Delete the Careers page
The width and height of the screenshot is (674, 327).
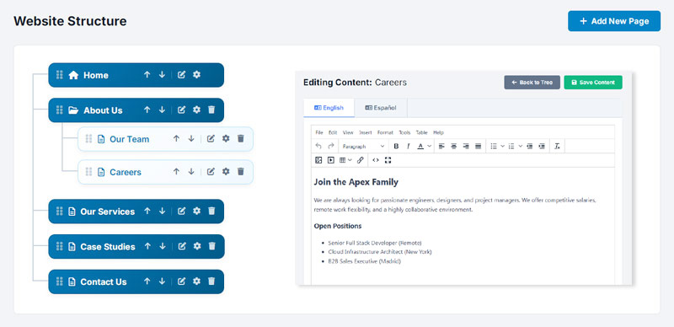coord(240,172)
